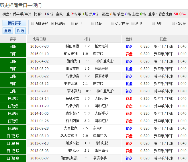188x162 pixels.
Task: Click score 0:5
Action: pyautogui.click(x=89, y=91)
